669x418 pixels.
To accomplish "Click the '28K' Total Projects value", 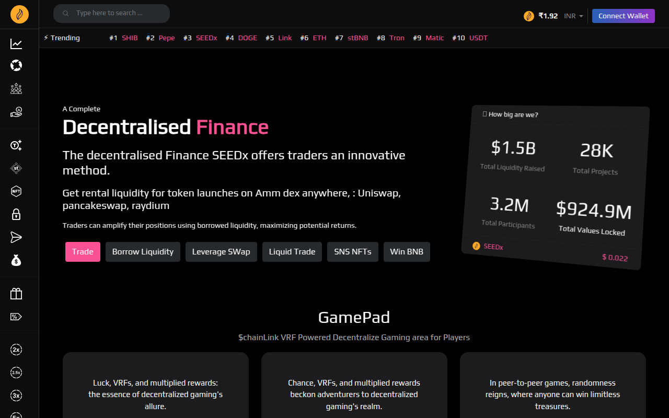I will [596, 151].
